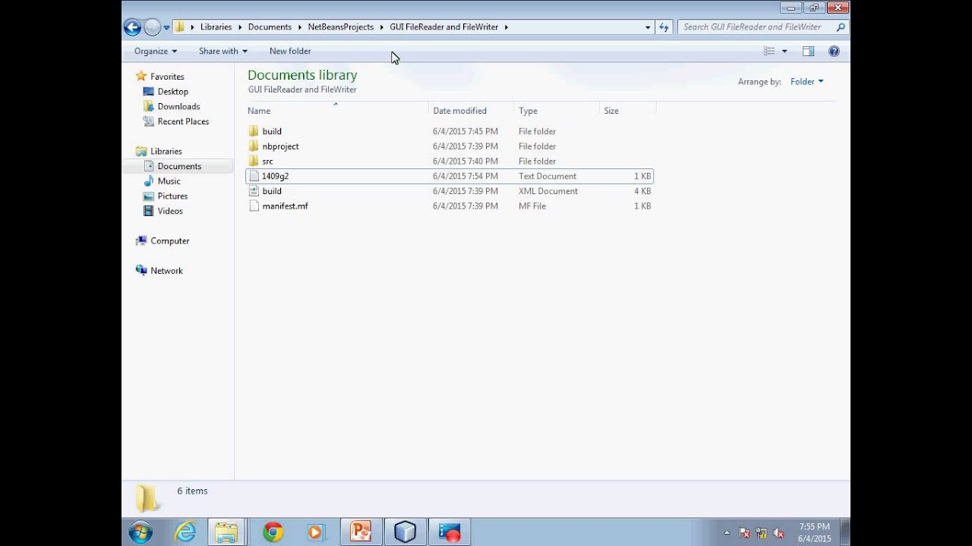Click the address bar folder icon

click(x=179, y=27)
